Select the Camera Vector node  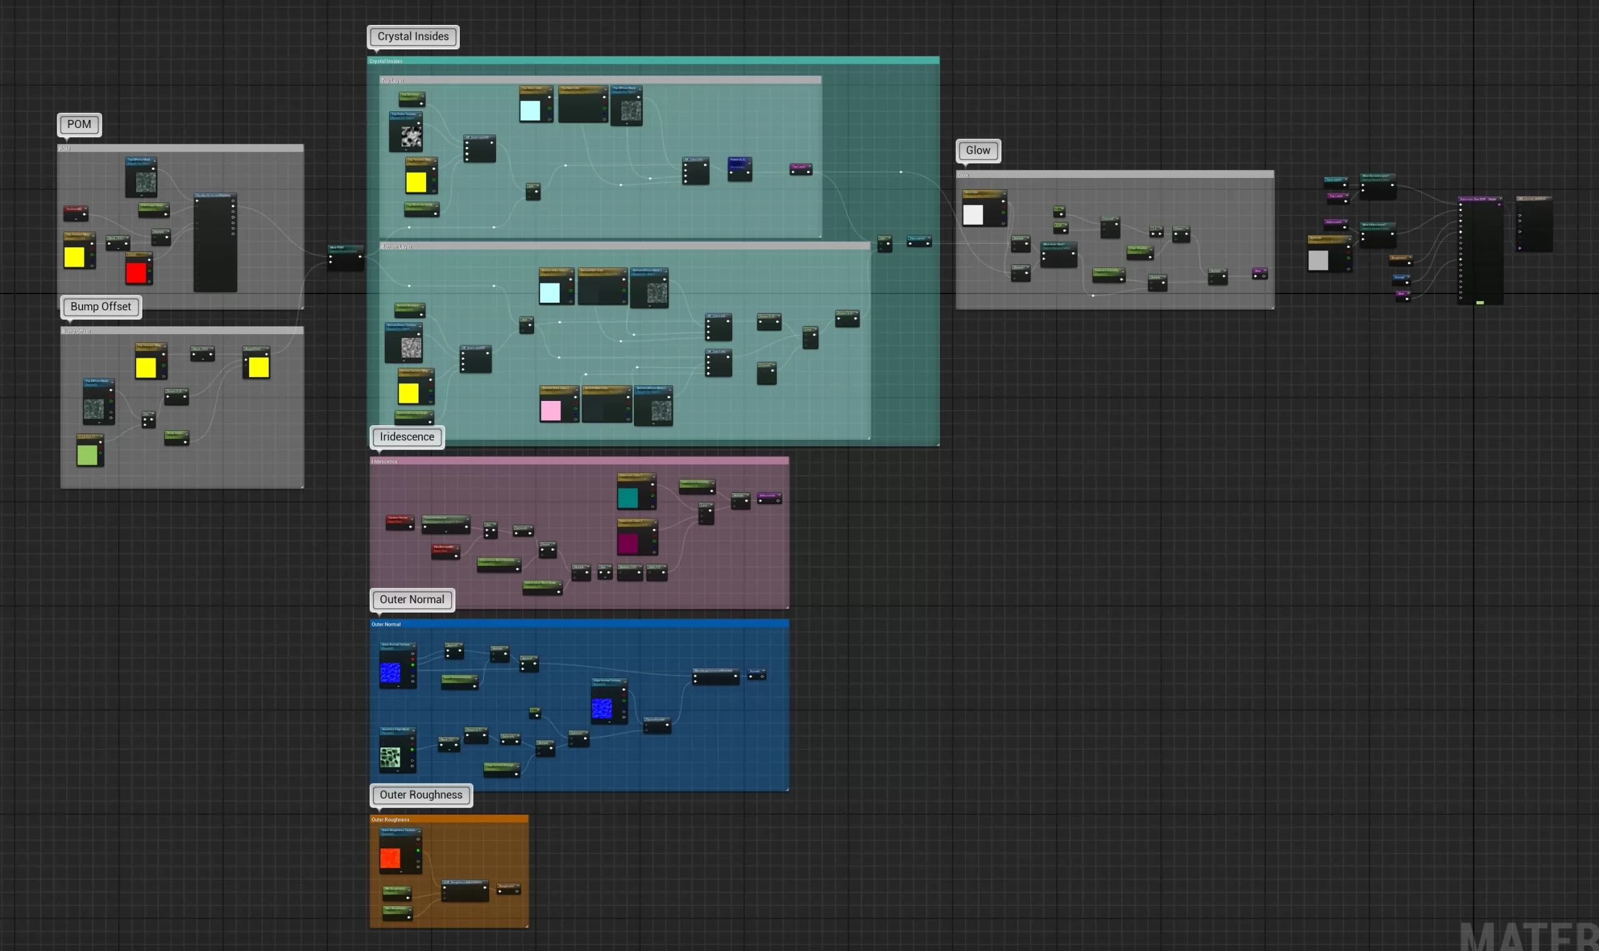[400, 521]
